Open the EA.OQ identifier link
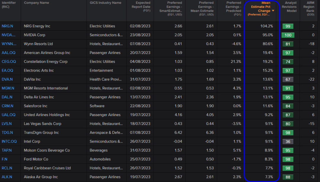This screenshot has height=182, width=320. click(7, 71)
